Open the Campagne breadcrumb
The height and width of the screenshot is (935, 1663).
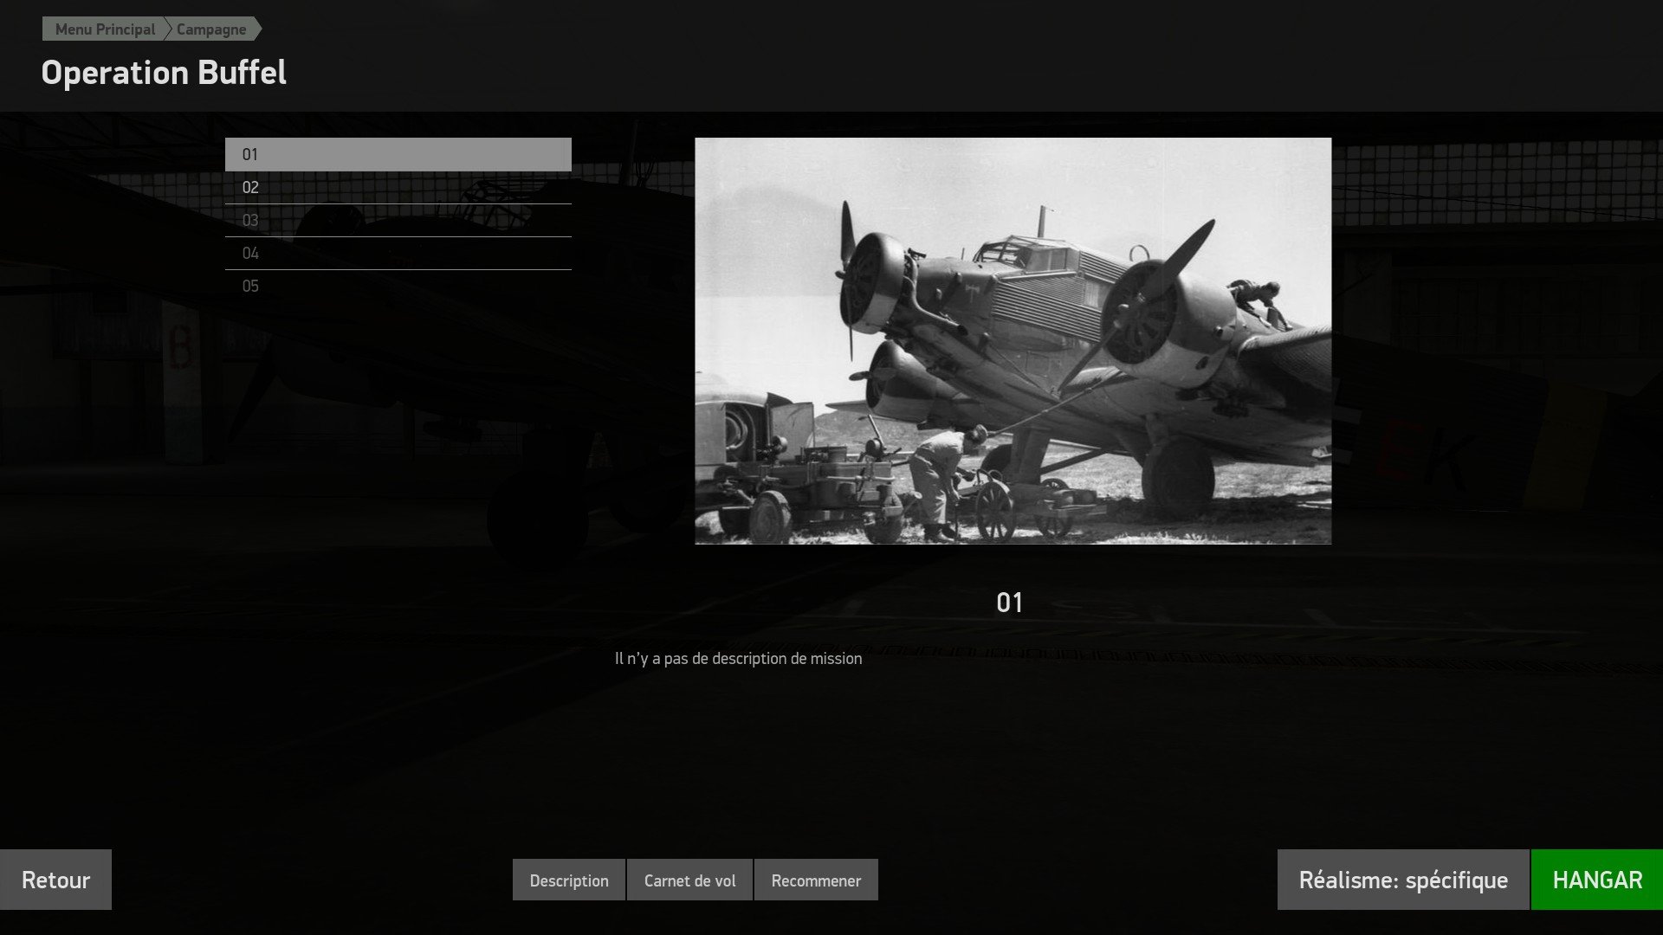(x=212, y=29)
